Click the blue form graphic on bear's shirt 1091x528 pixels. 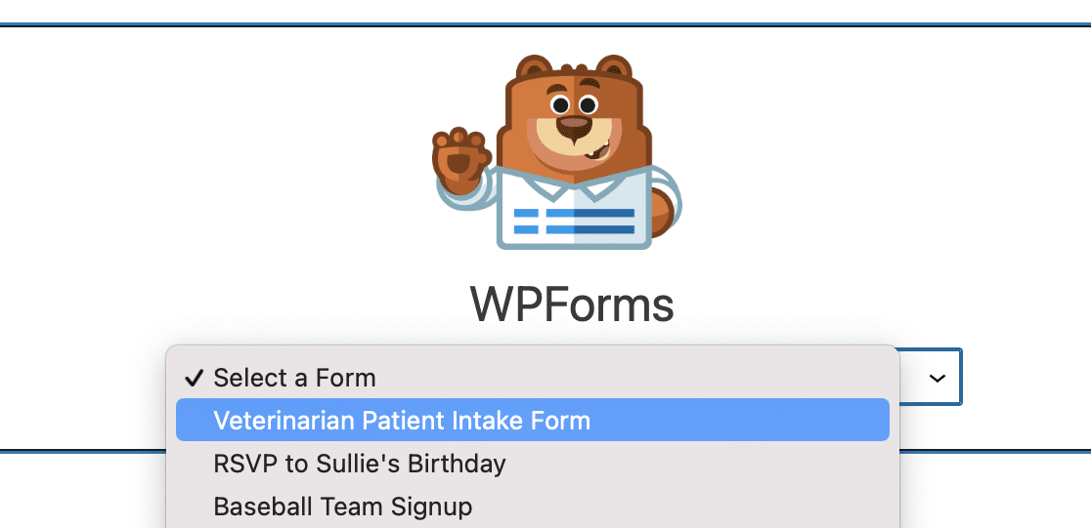pos(574,221)
